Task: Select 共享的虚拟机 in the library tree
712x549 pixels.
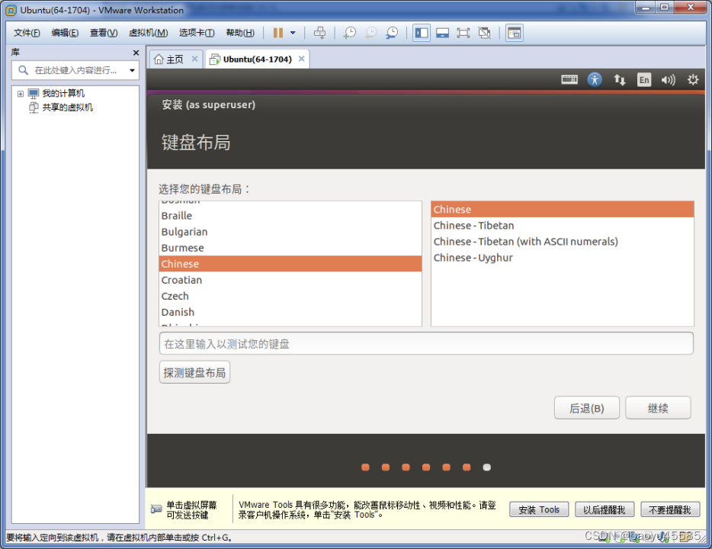Action: click(x=67, y=108)
